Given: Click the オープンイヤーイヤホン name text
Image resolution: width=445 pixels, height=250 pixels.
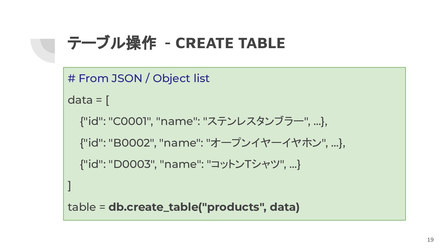Looking at the screenshot, I should [267, 143].
